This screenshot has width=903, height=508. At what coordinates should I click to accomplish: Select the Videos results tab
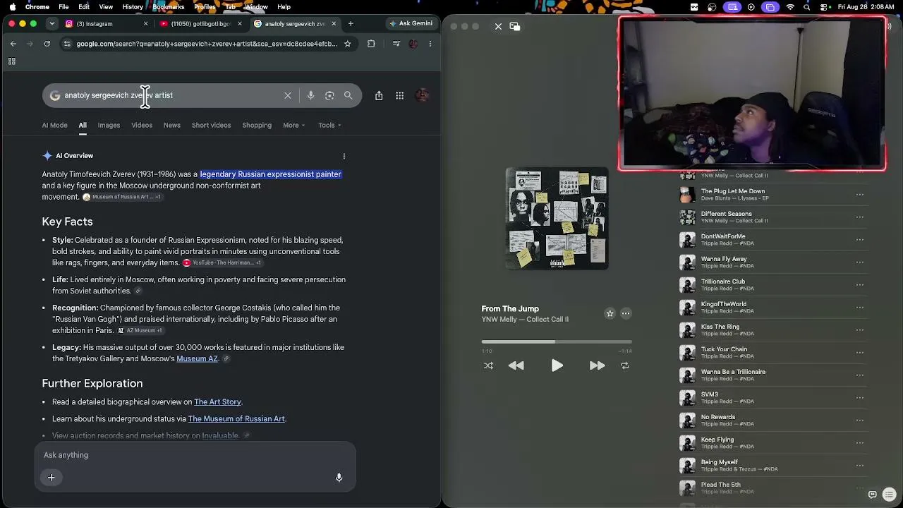point(142,126)
